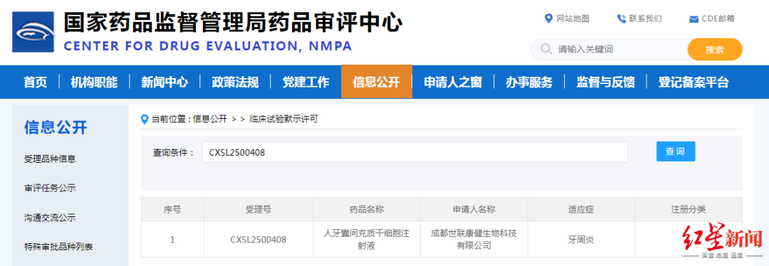Click drug name 人牙囊间充质干细胞注射液 cell

[x=367, y=240]
